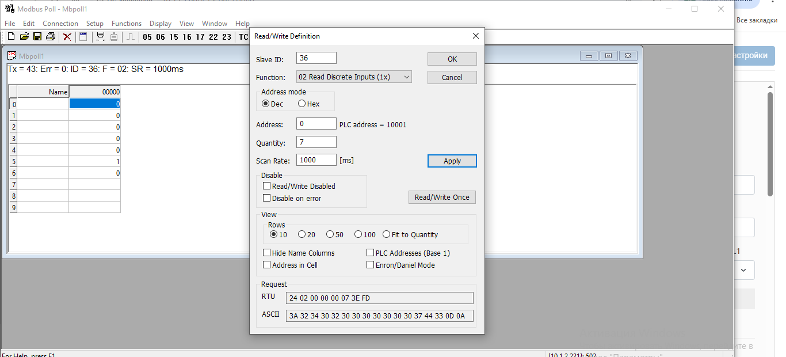Image resolution: width=786 pixels, height=357 pixels.
Task: Open the window definition toolbar icon
Action: pos(83,37)
